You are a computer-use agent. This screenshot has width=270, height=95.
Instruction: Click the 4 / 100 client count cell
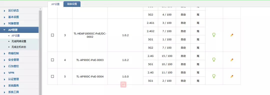pos(167,15)
